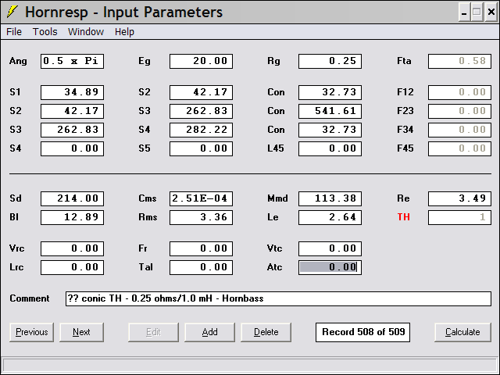Minimize the Hornresp window
This screenshot has height=375, width=500.
coord(464,12)
